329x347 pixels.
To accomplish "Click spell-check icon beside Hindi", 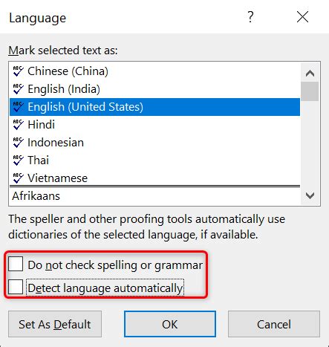I will (18, 125).
